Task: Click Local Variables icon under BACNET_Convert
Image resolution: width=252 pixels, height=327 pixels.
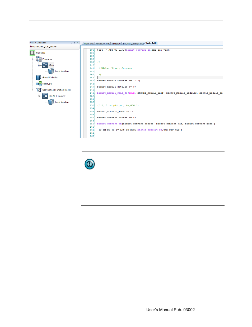Action: click(51, 102)
